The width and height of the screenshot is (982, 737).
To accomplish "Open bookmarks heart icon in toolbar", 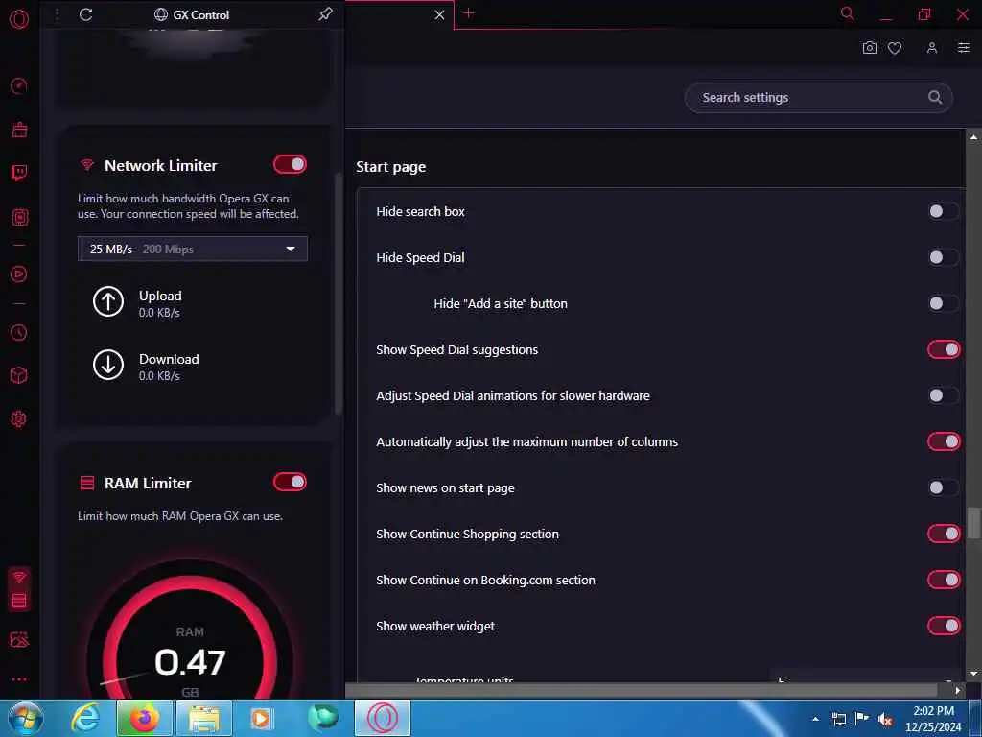I will pos(895,48).
